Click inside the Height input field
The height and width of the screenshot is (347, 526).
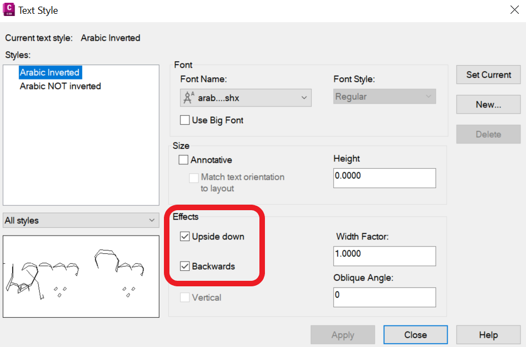(x=384, y=178)
